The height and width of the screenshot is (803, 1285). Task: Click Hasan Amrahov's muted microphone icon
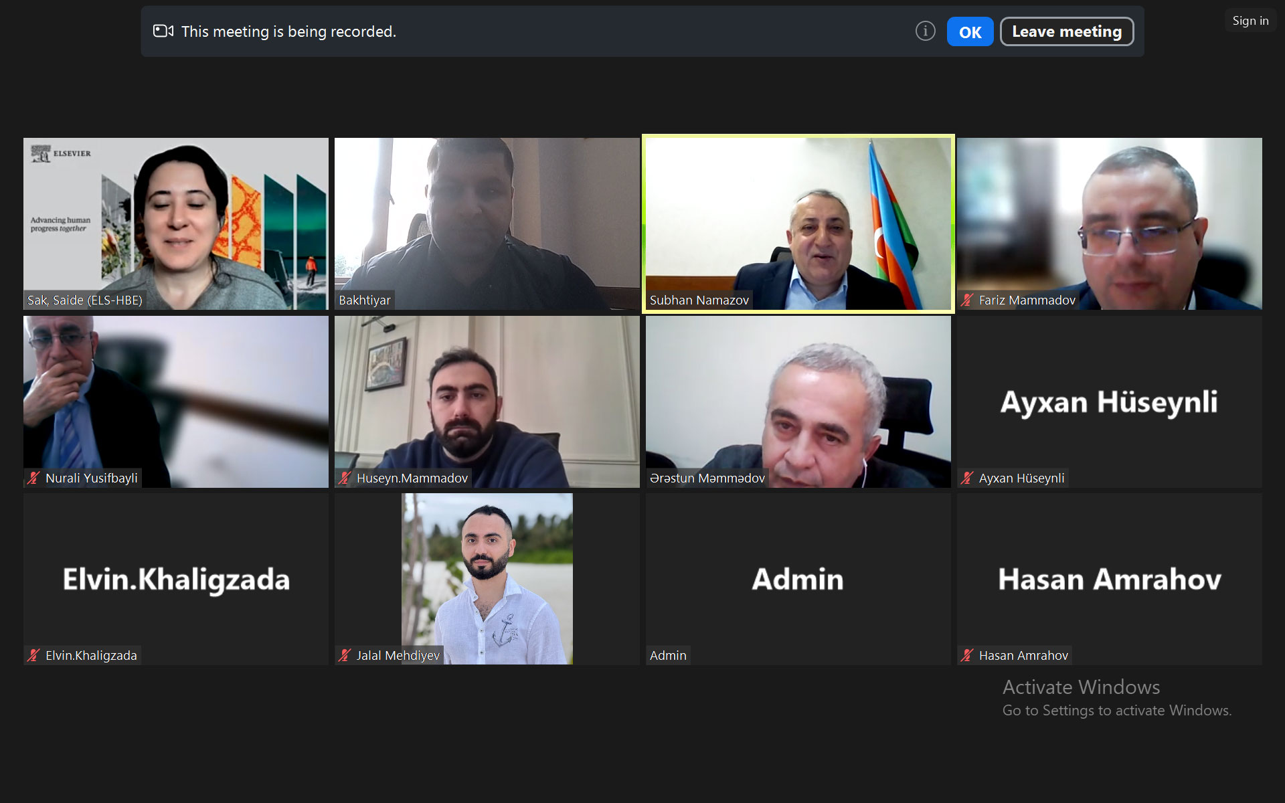tap(967, 656)
